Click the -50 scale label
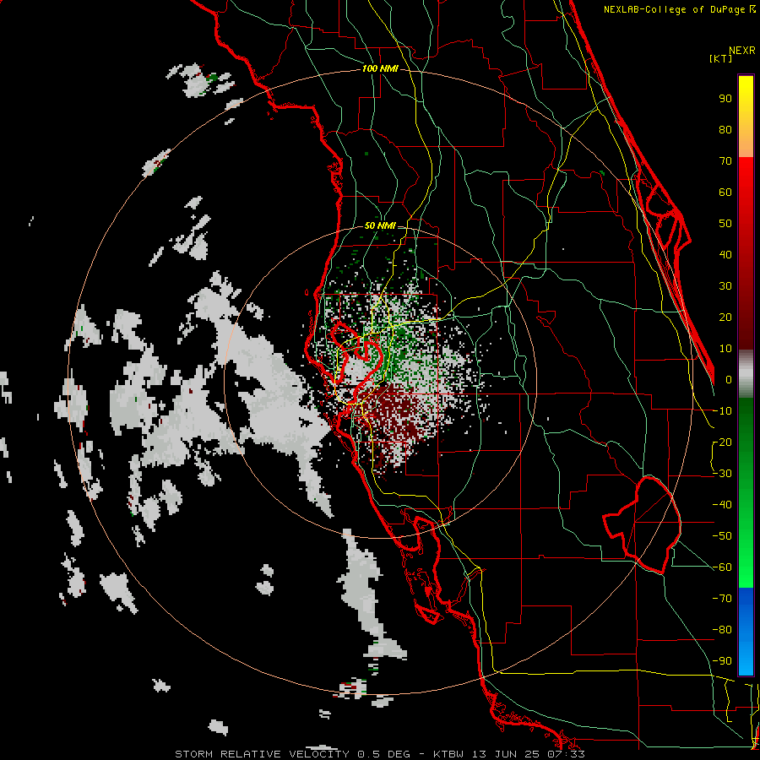The height and width of the screenshot is (760, 760). click(722, 536)
